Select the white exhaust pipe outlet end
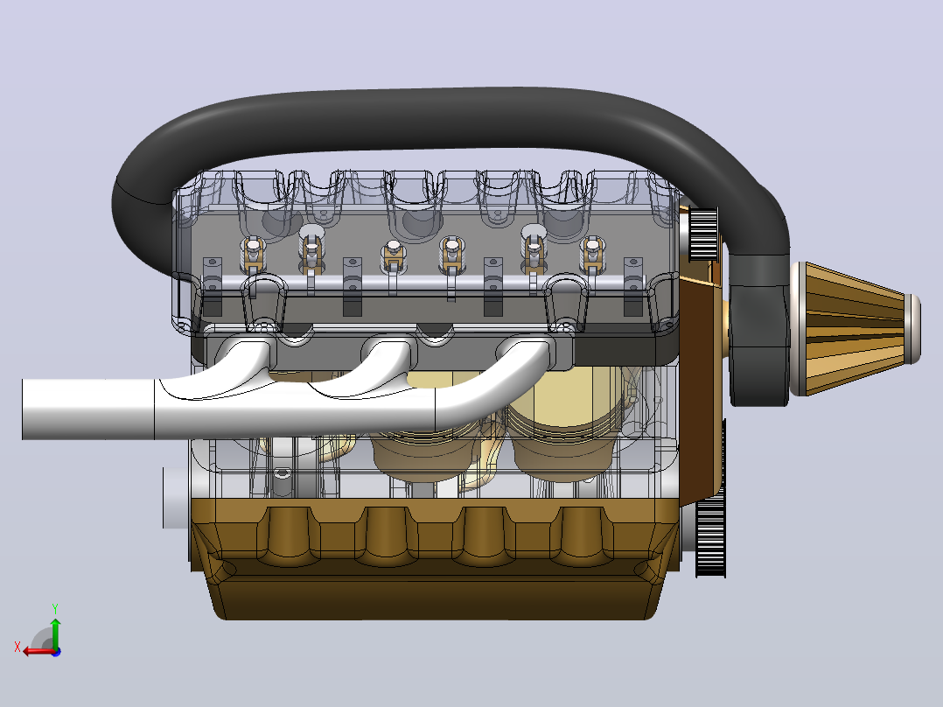943x707 pixels. tap(87, 409)
